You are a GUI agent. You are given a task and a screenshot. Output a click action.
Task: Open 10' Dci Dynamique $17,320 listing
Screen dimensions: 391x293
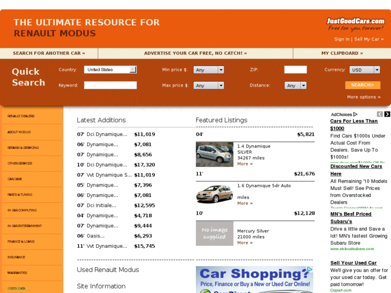pos(116,165)
